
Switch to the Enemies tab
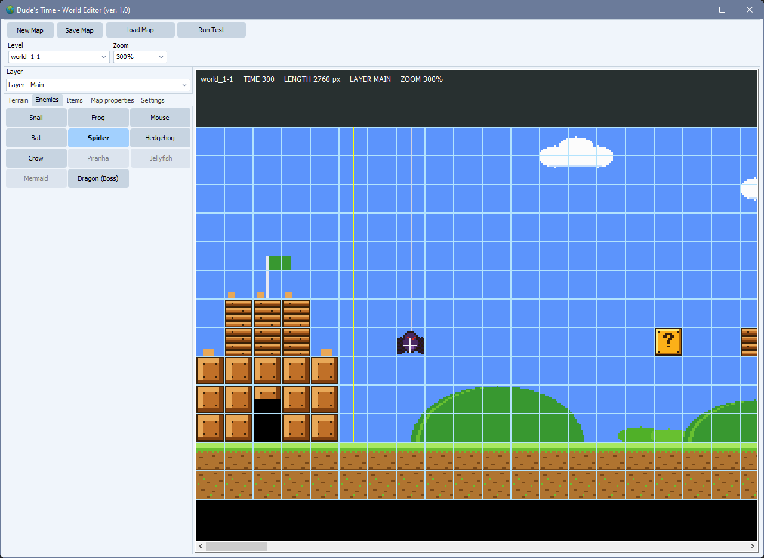pos(47,100)
